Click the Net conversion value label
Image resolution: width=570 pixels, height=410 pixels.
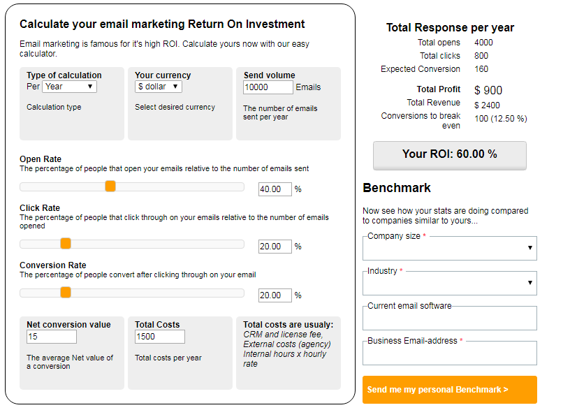coord(68,325)
